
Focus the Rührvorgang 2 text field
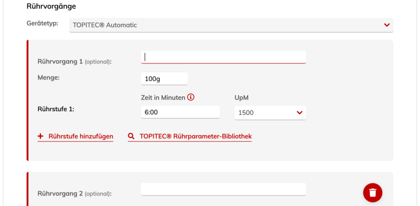tap(224, 189)
